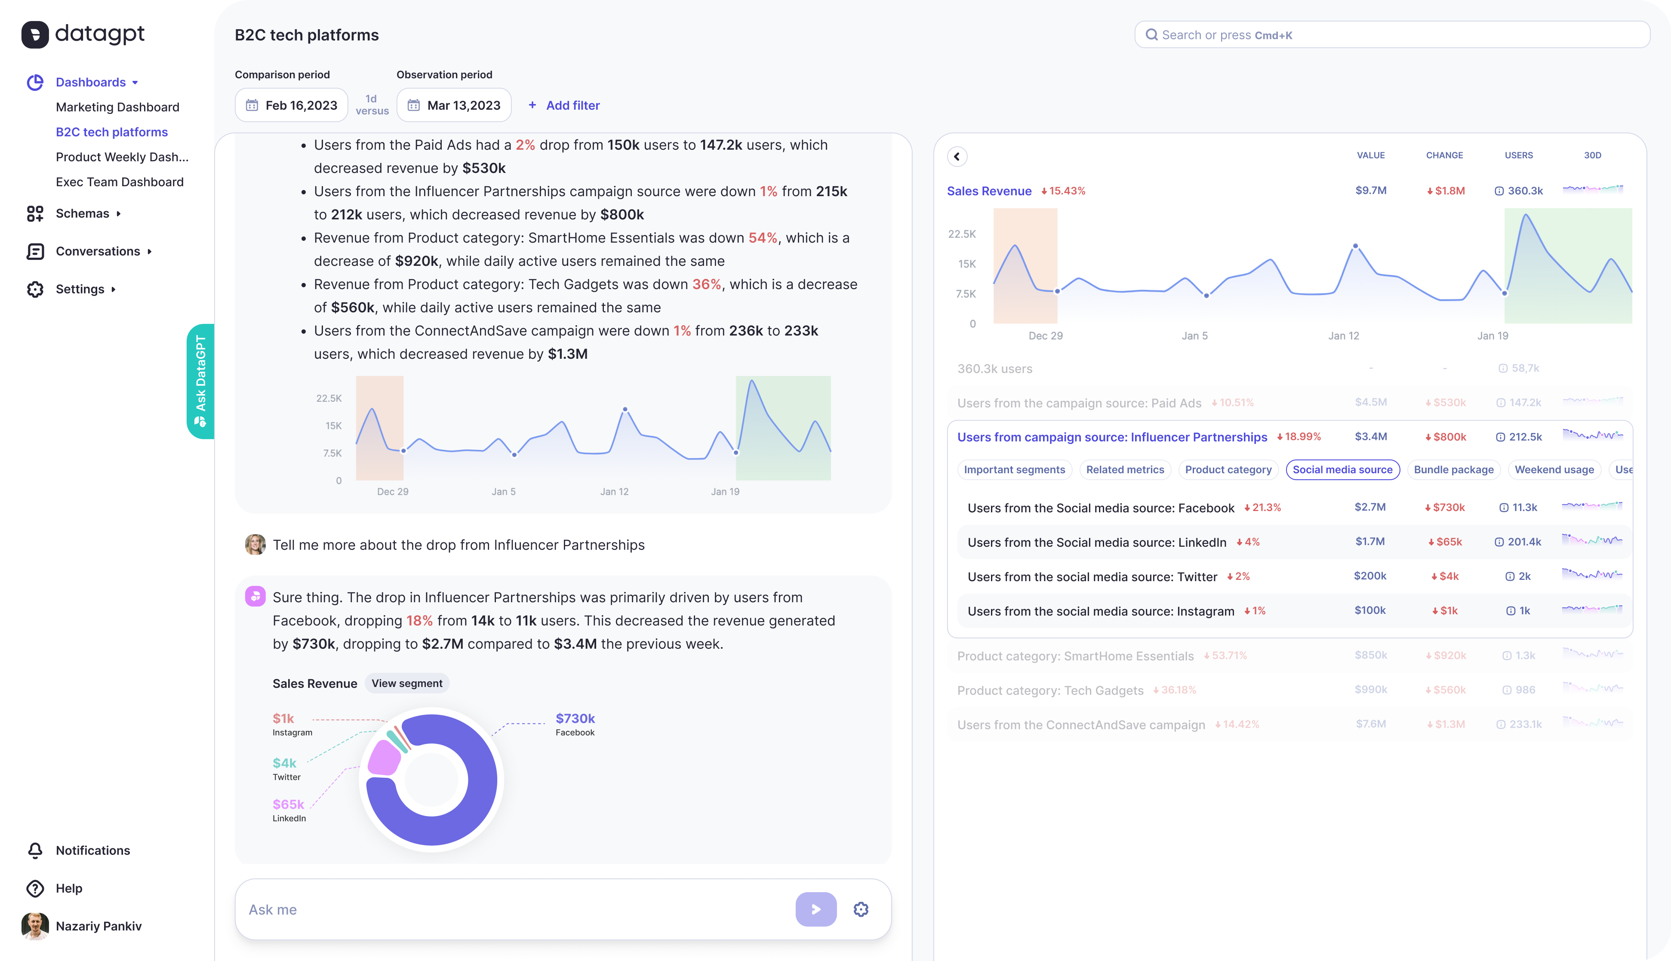Viewport: 1671px width, 961px height.
Task: Click the Conversations icon in sidebar
Action: pyautogui.click(x=35, y=252)
